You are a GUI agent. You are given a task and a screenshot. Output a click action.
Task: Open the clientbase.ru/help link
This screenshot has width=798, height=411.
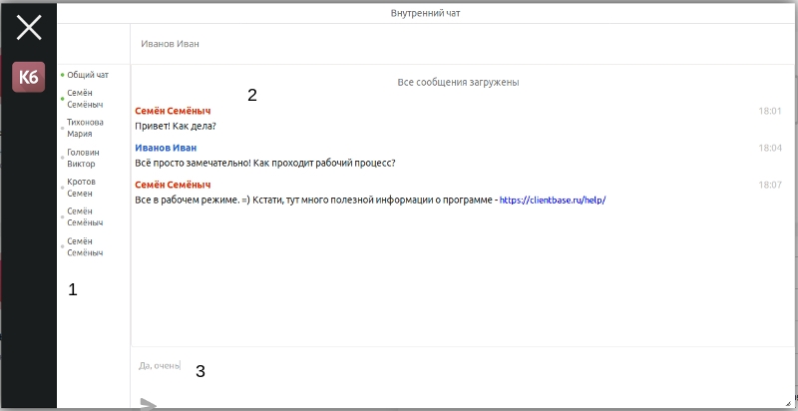pos(552,201)
